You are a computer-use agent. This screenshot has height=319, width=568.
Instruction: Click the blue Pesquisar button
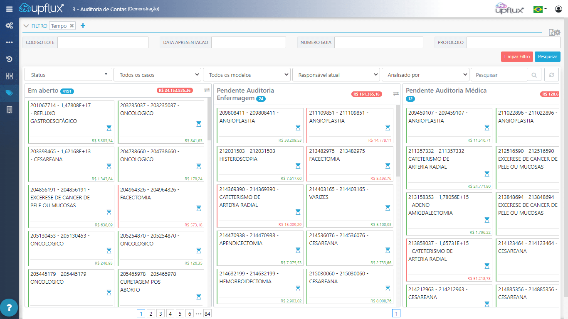point(548,56)
